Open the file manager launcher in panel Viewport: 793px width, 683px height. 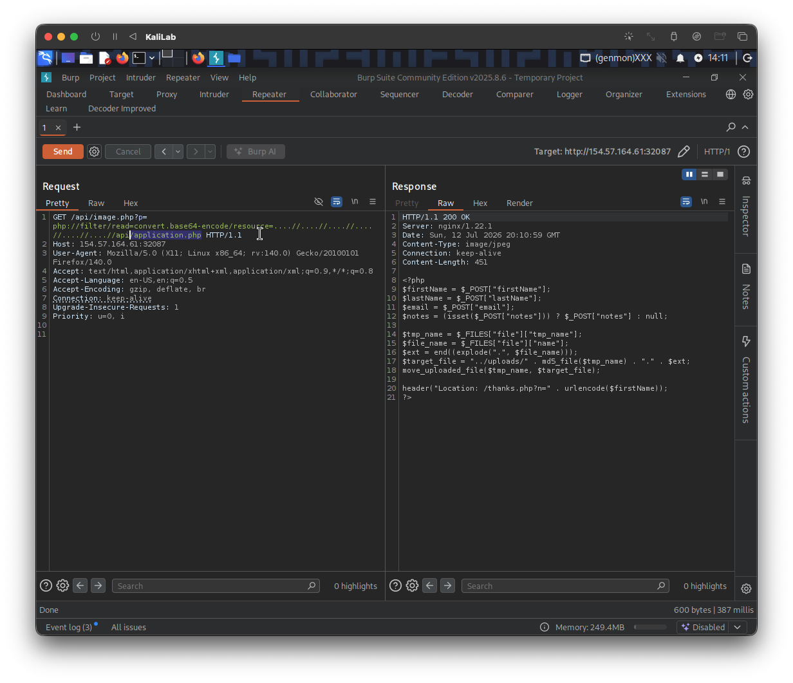(86, 58)
